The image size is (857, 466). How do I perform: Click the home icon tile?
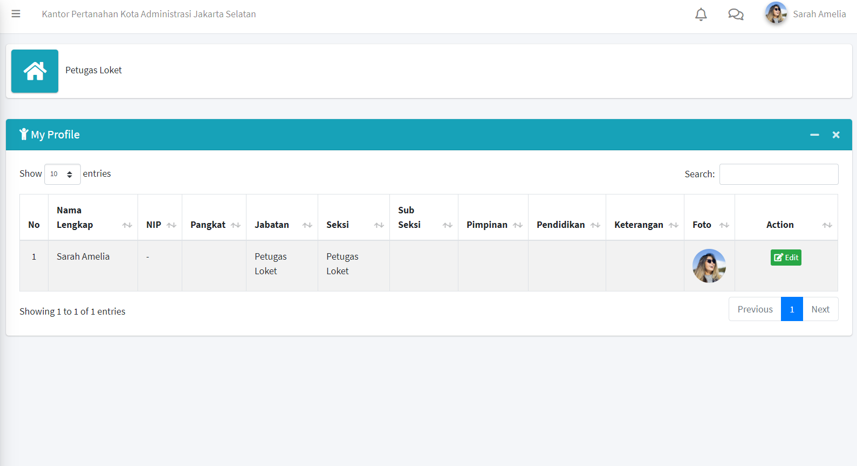(35, 71)
